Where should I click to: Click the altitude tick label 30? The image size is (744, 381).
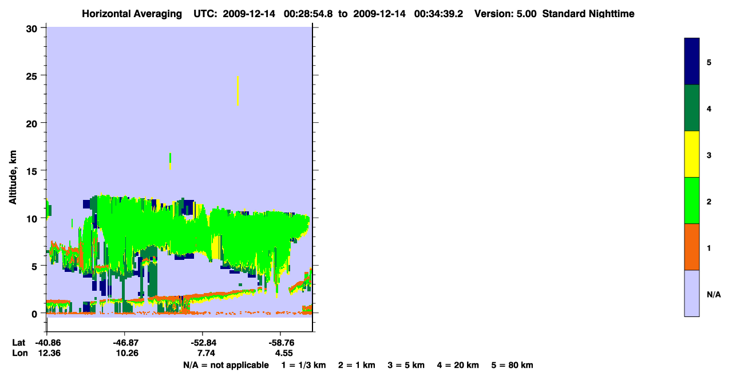[x=33, y=28]
